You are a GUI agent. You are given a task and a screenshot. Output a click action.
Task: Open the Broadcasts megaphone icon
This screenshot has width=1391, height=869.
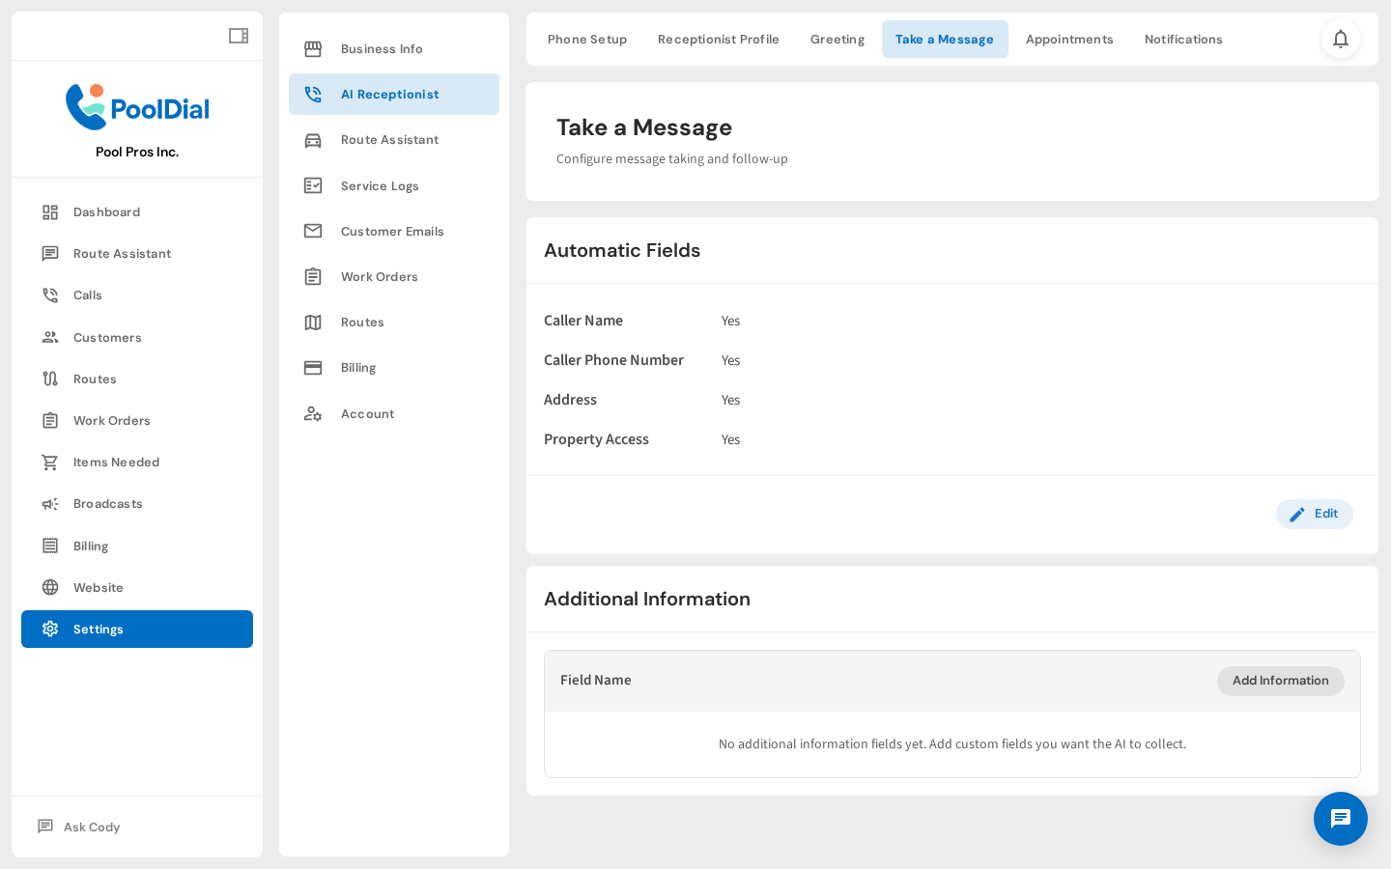coord(49,503)
